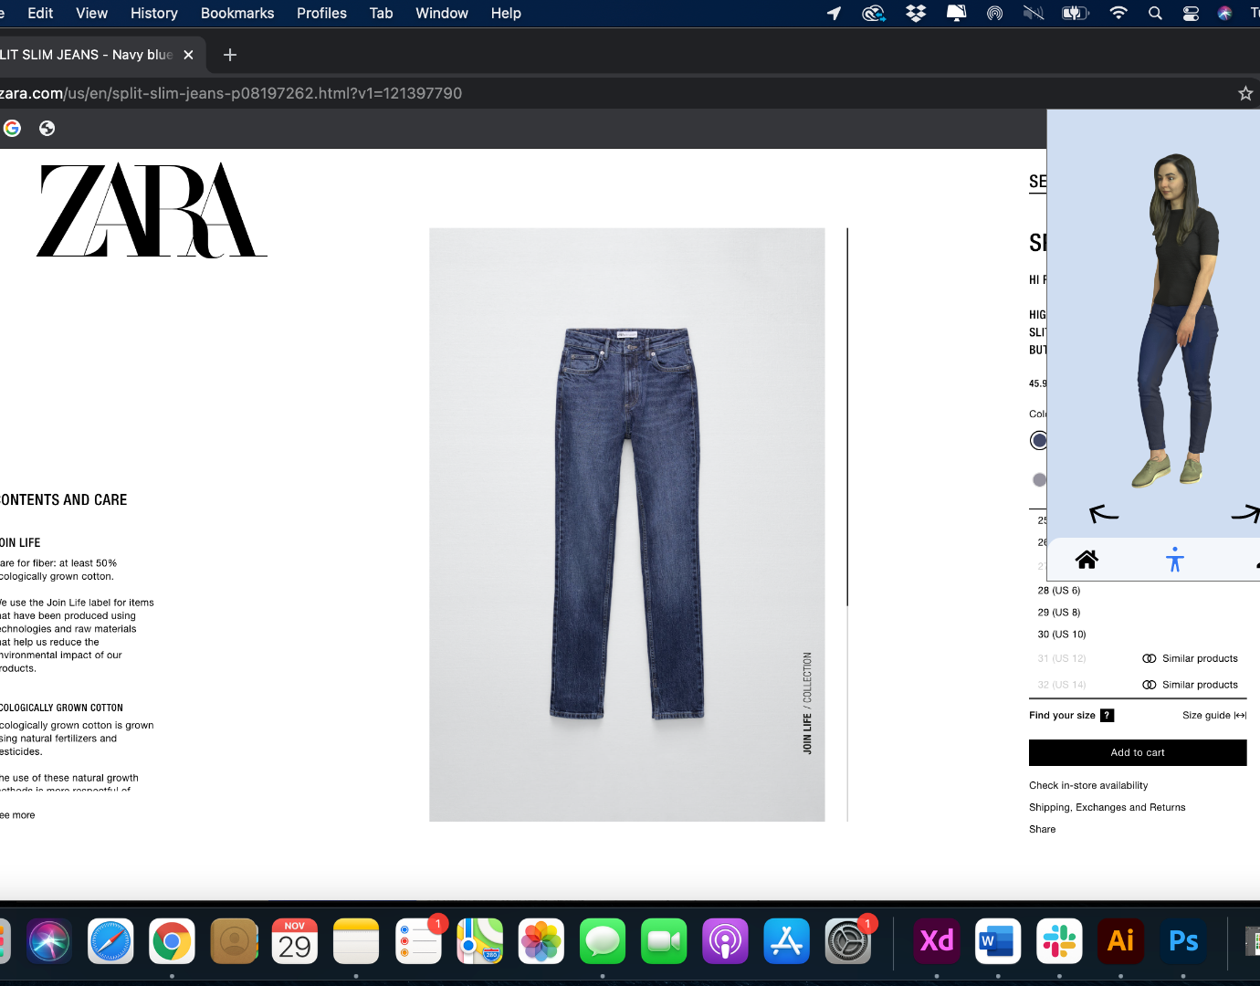The width and height of the screenshot is (1260, 986).
Task: Select size 28 (US 6)
Action: 1059,591
